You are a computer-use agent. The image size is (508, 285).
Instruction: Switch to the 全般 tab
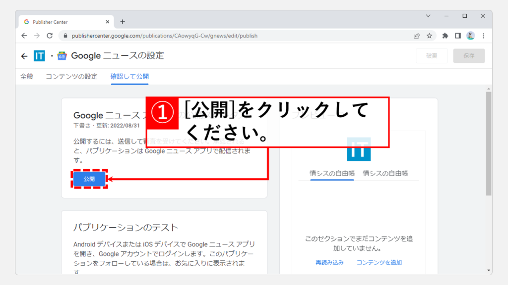click(x=27, y=76)
